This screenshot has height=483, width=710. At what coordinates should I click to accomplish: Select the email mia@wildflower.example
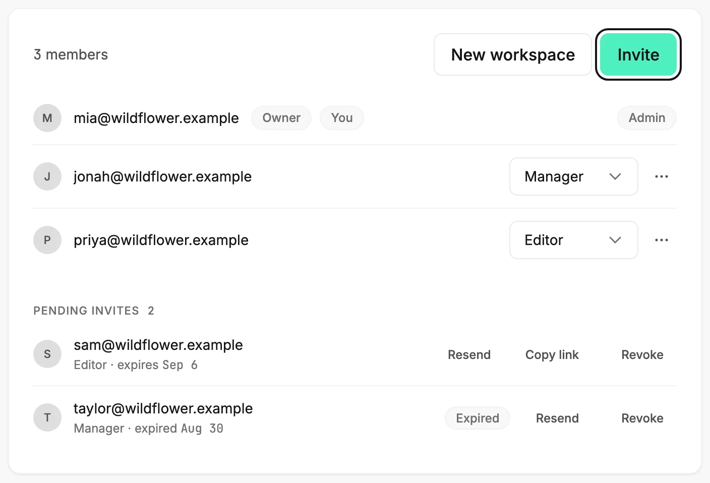156,118
